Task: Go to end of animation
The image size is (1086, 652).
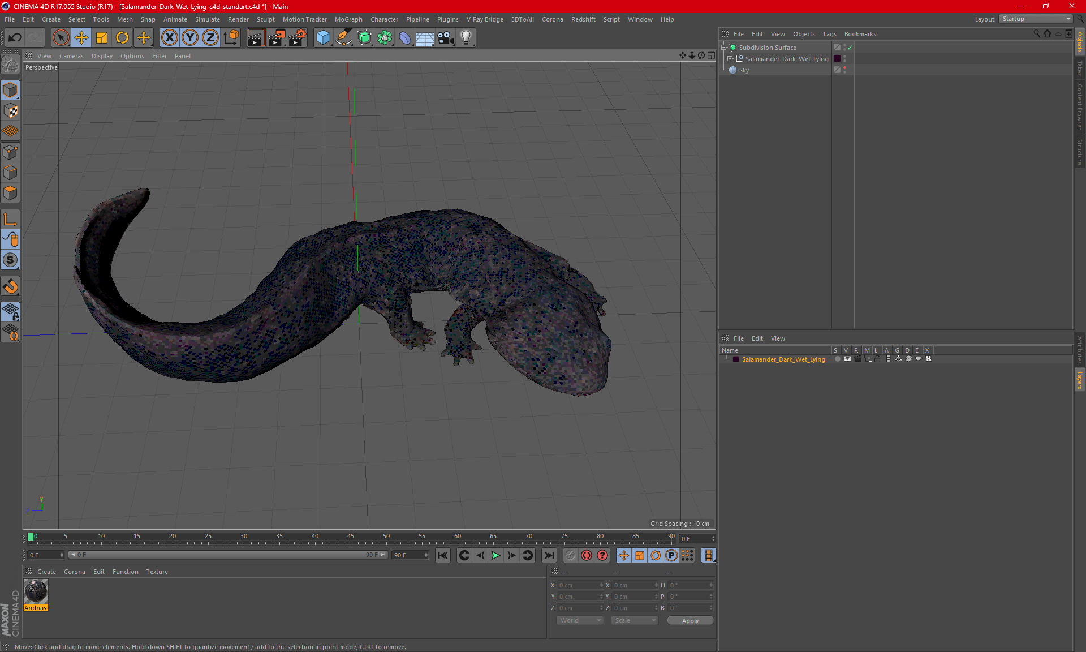Action: 549,555
